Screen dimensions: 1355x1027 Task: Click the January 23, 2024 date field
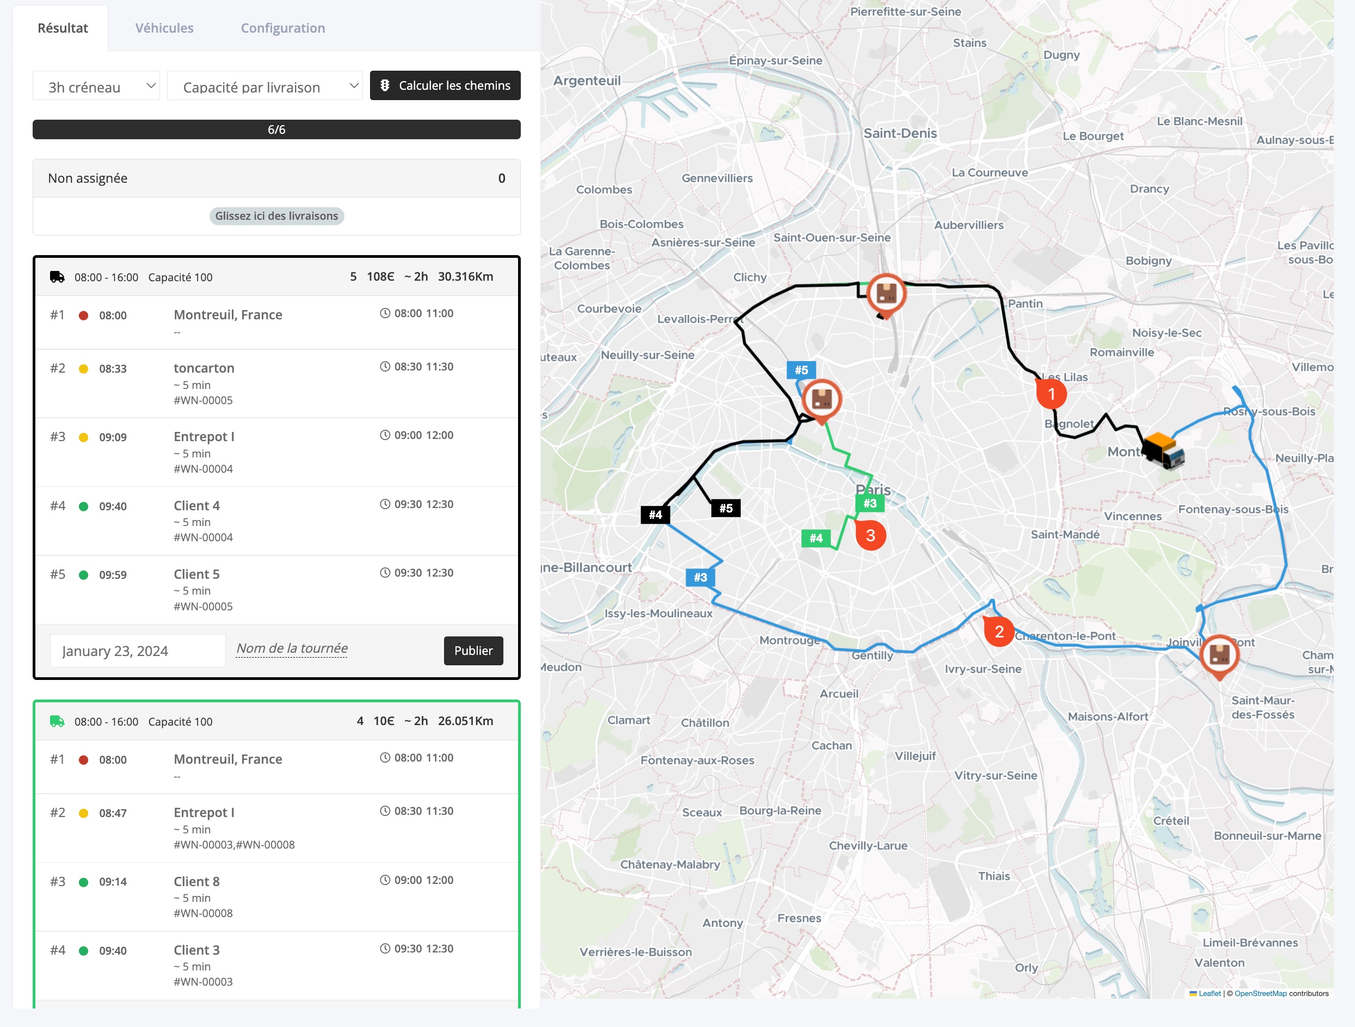pyautogui.click(x=137, y=651)
